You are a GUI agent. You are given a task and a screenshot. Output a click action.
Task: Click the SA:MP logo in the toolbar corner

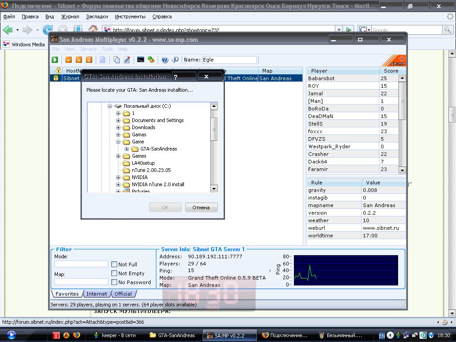point(394,61)
